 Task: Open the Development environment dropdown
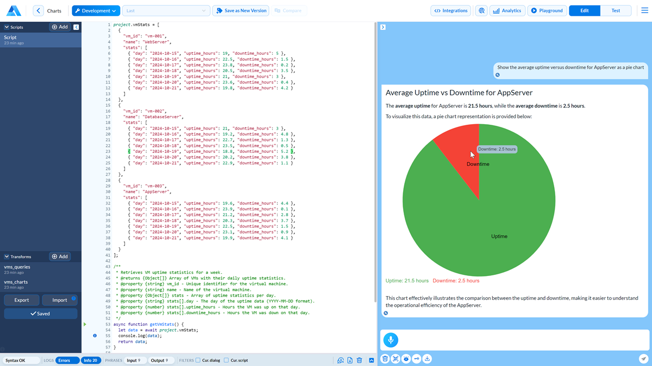[x=96, y=10]
